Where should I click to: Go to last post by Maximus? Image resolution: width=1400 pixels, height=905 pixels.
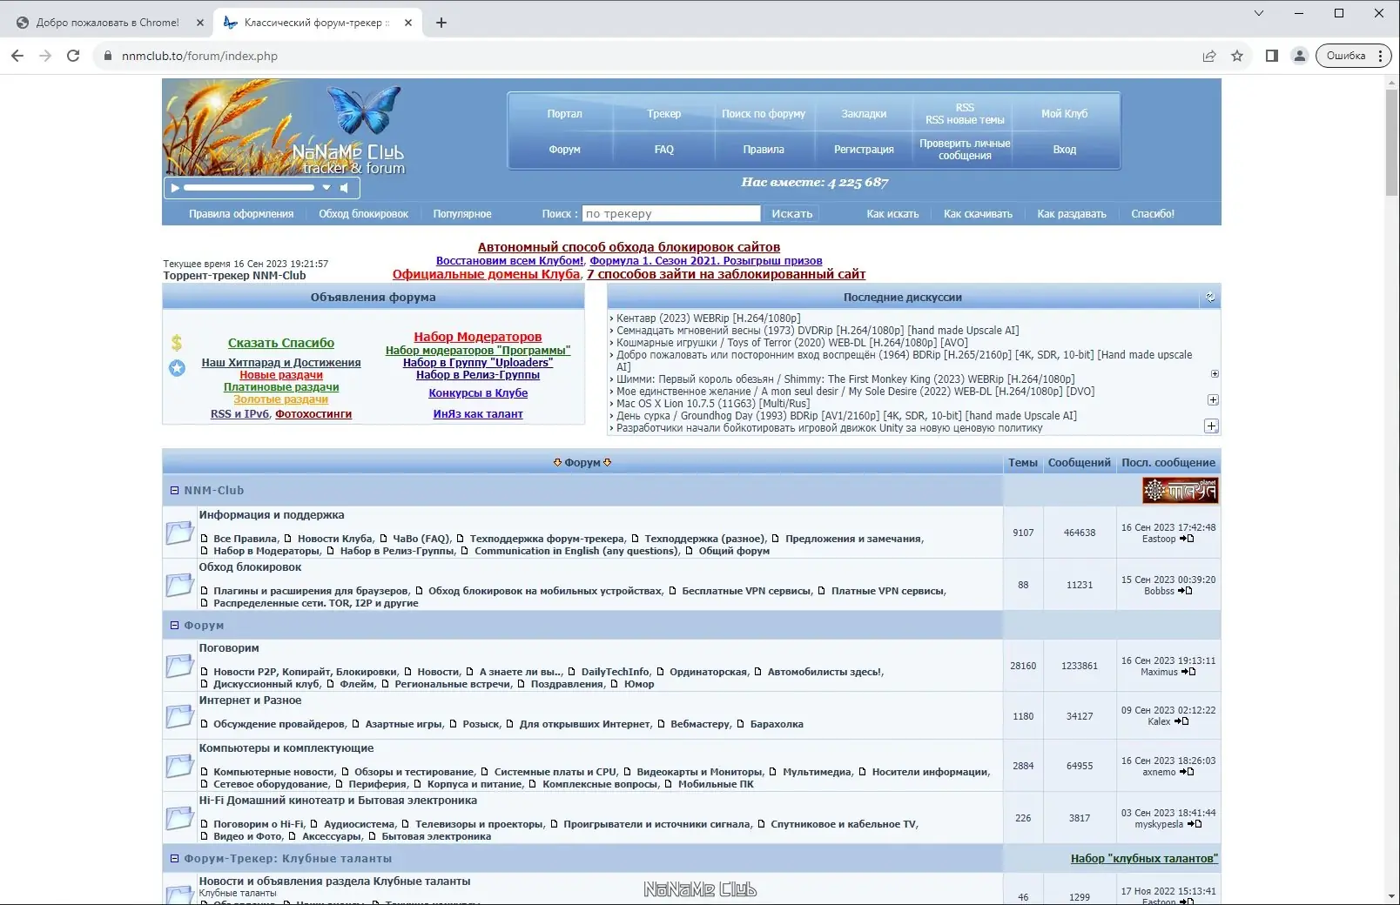(1188, 672)
